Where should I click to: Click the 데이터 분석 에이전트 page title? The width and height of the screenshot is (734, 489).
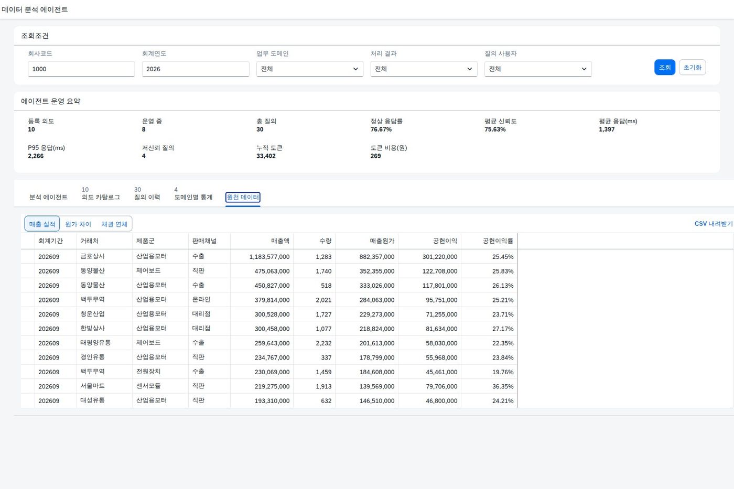pyautogui.click(x=35, y=9)
